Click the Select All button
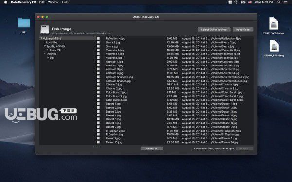The image size is (292, 182). click(x=151, y=149)
